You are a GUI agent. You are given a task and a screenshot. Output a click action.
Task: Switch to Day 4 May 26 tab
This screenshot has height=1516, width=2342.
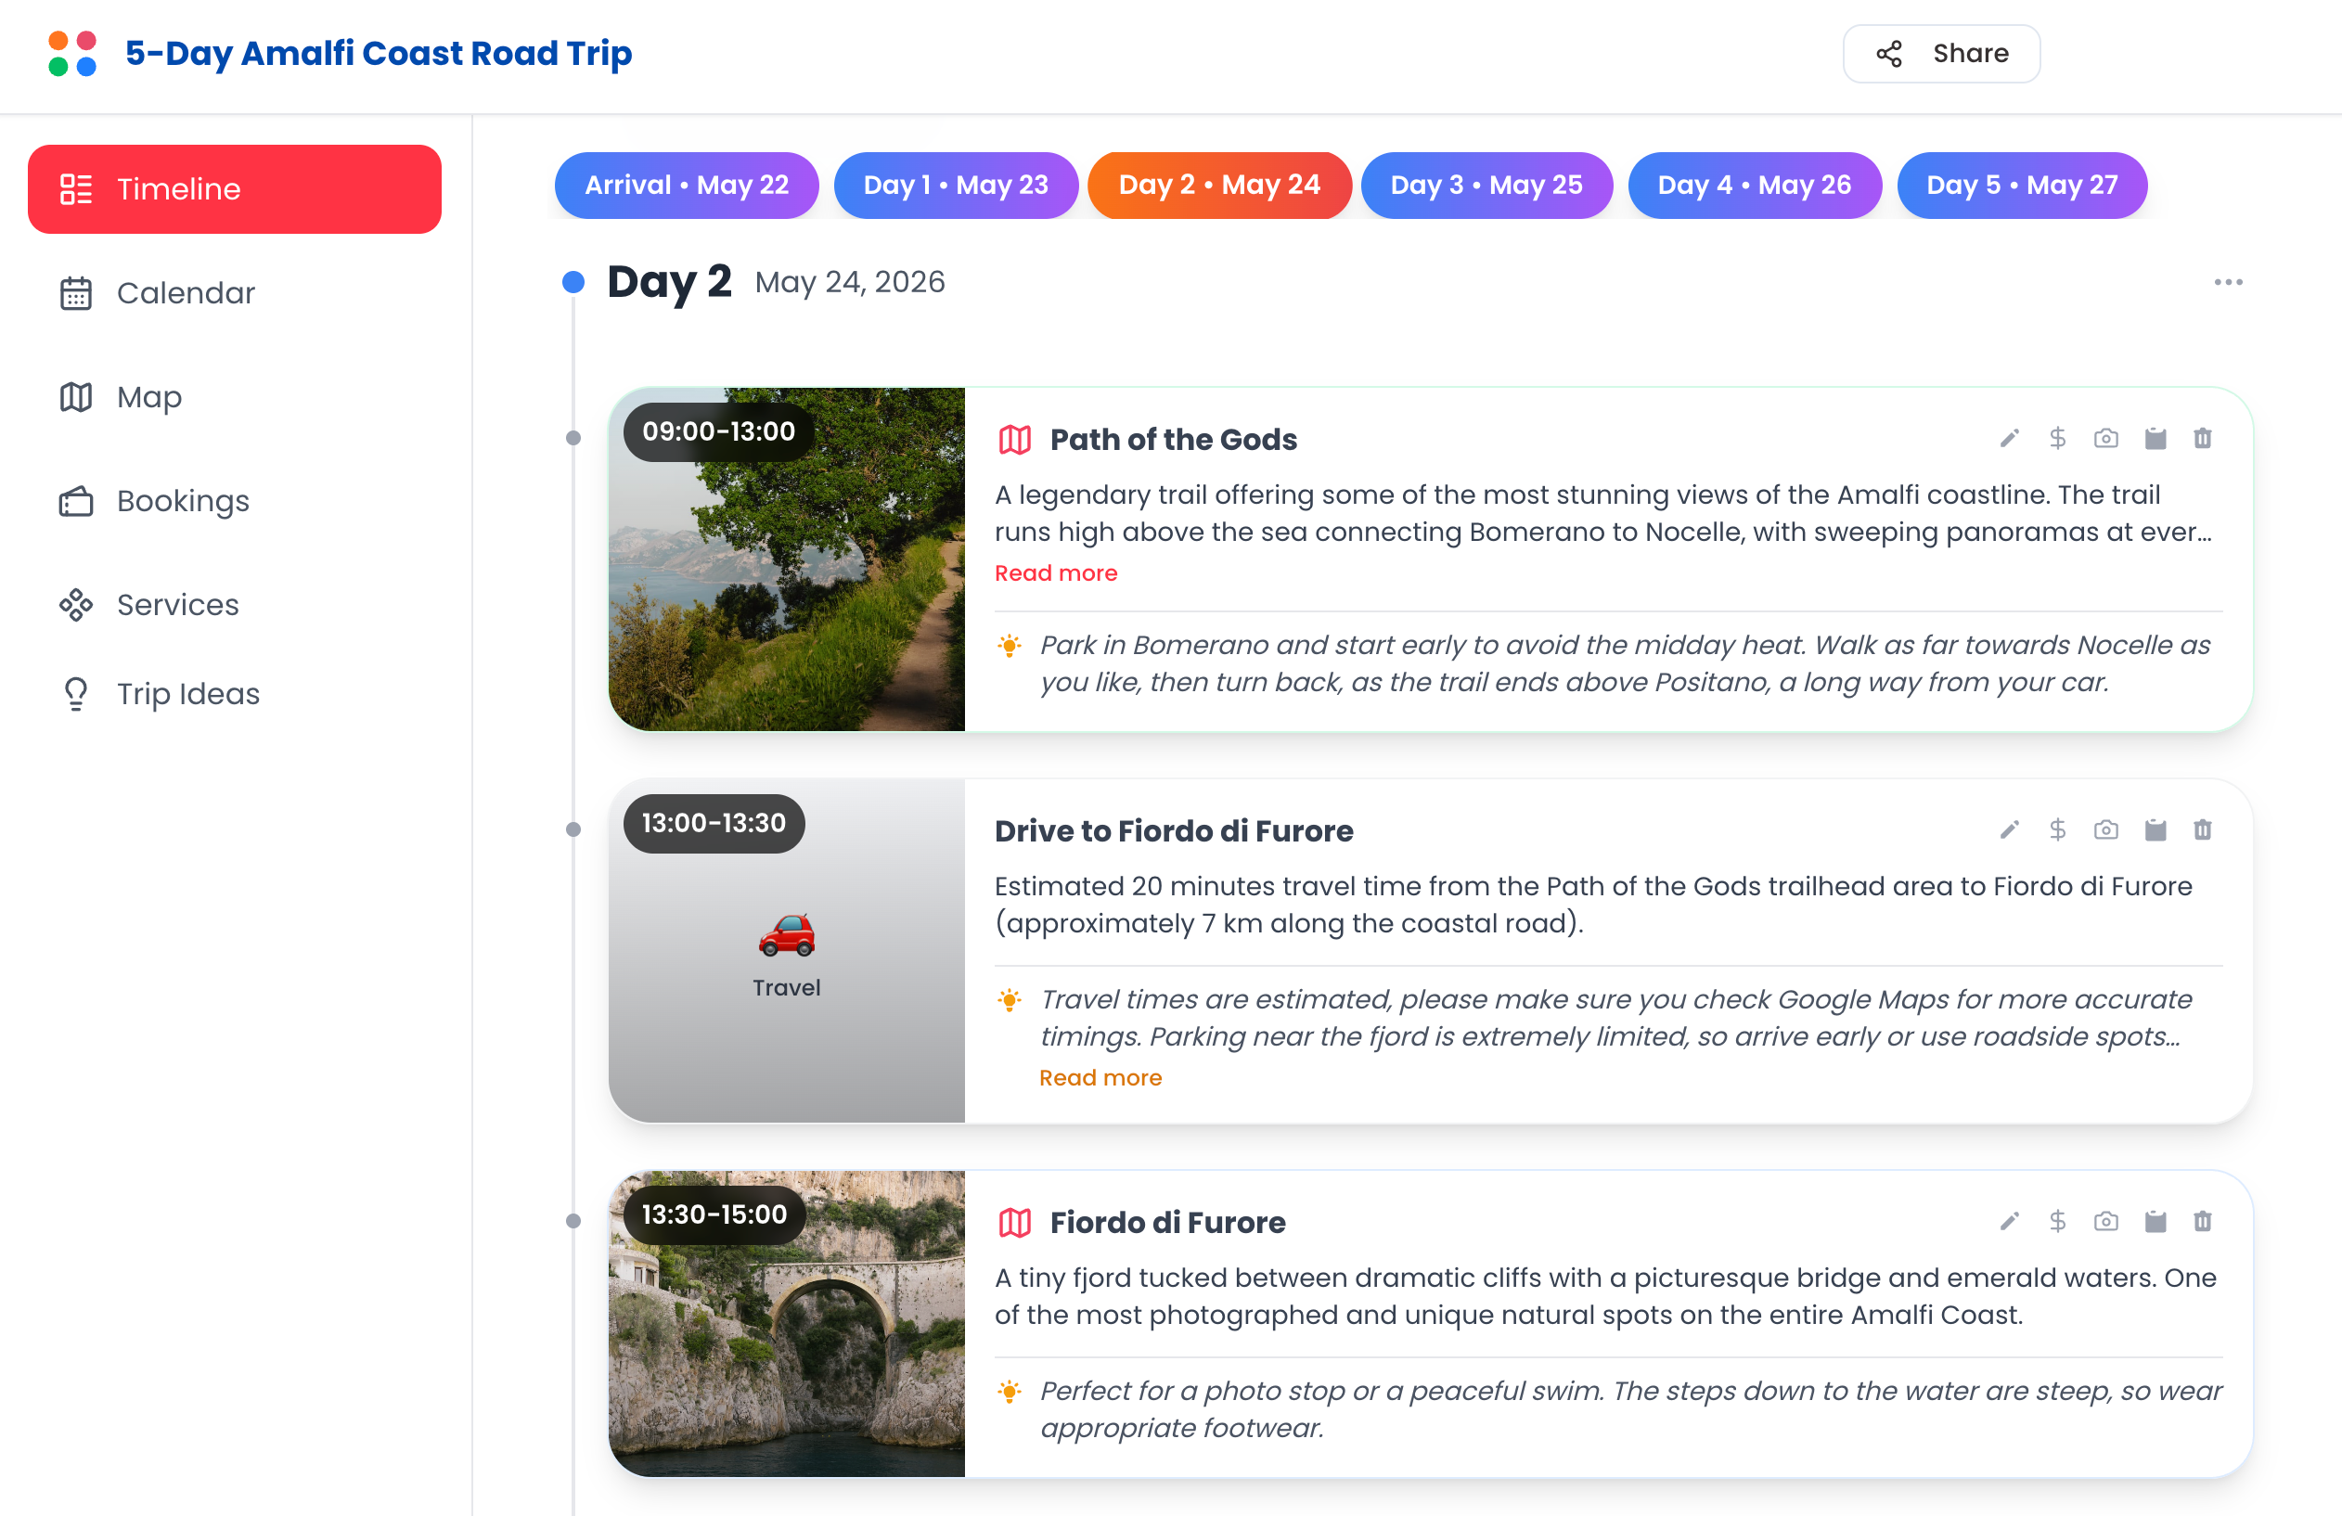pos(1755,185)
